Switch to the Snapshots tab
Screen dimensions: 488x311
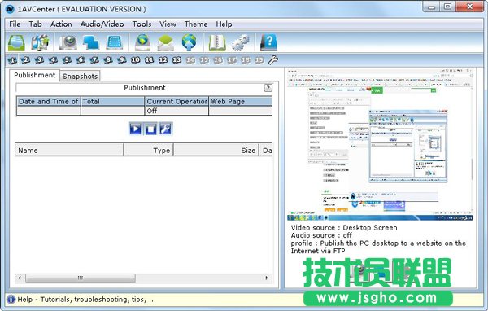tap(80, 76)
